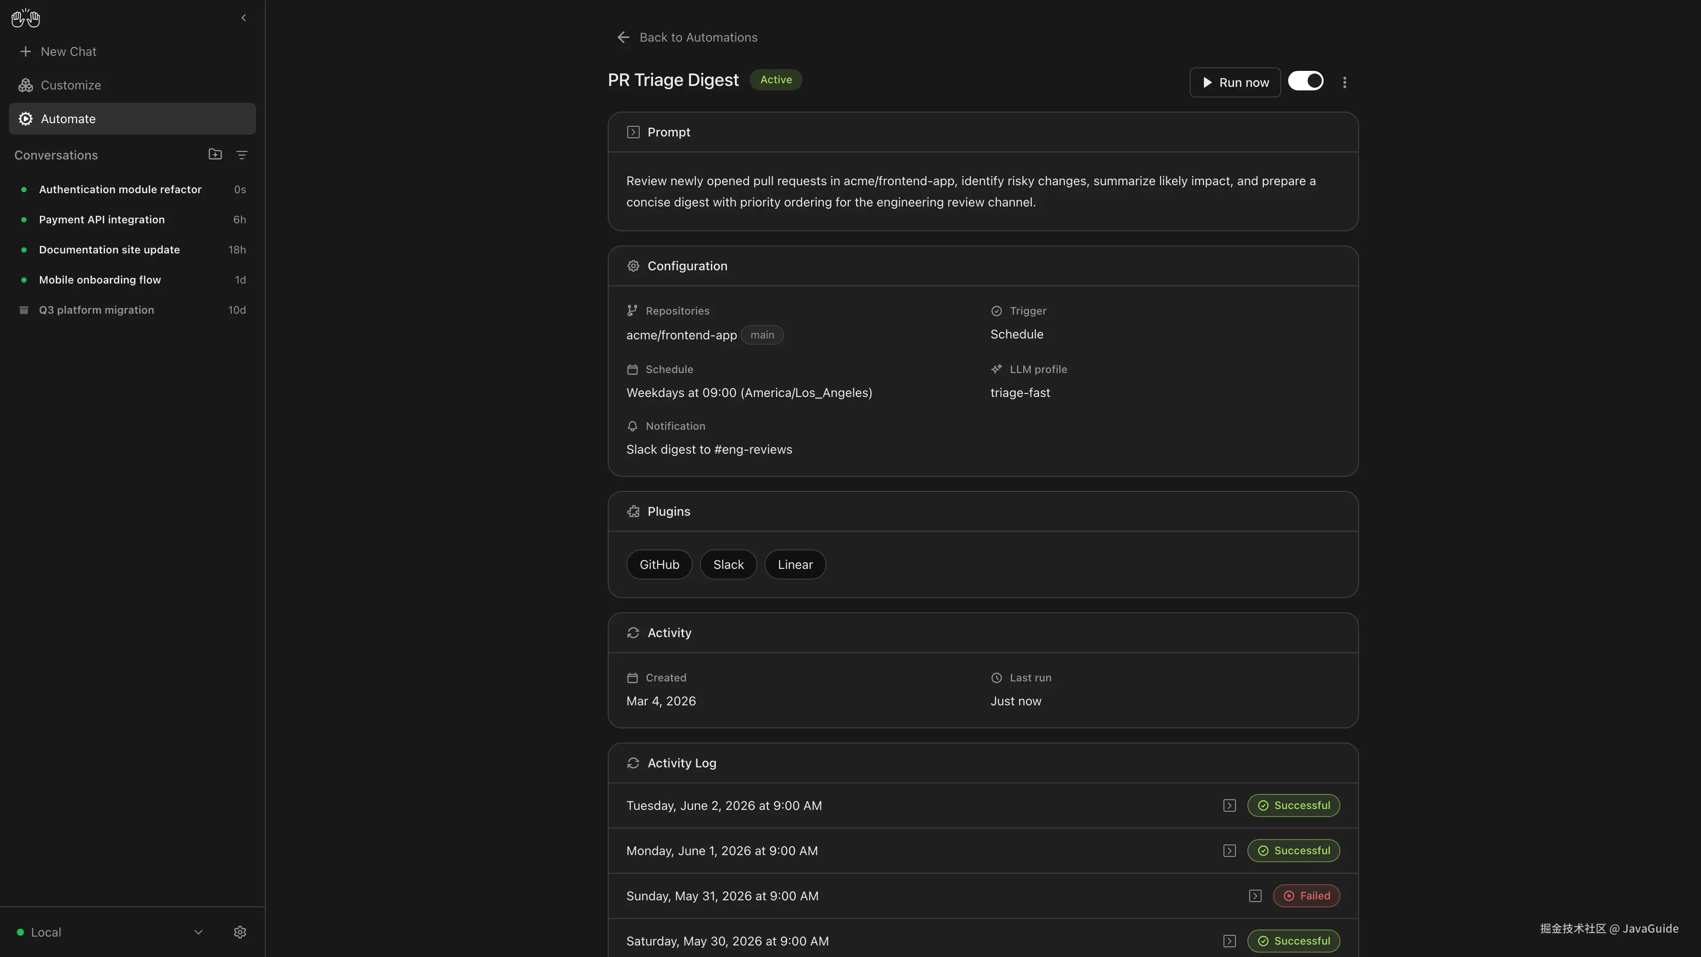Click the Automate play-gear icon

[x=26, y=119]
